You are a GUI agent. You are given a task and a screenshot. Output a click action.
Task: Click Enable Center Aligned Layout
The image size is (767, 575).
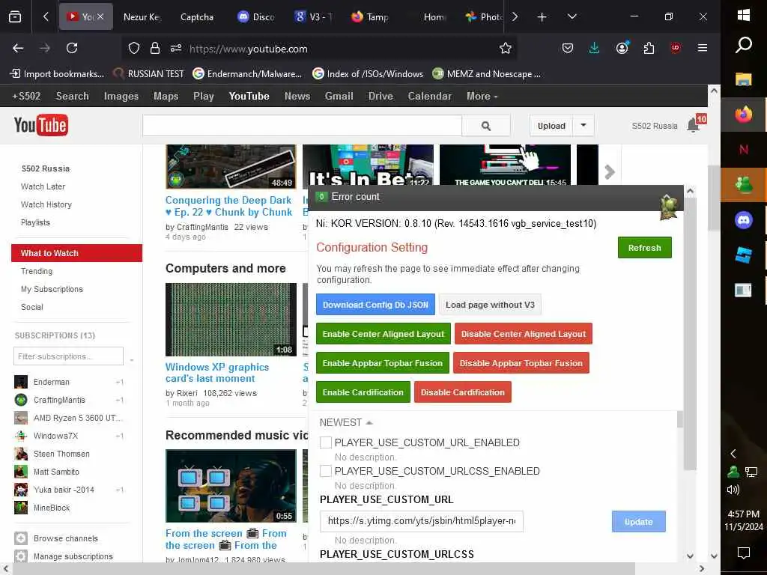[383, 334]
